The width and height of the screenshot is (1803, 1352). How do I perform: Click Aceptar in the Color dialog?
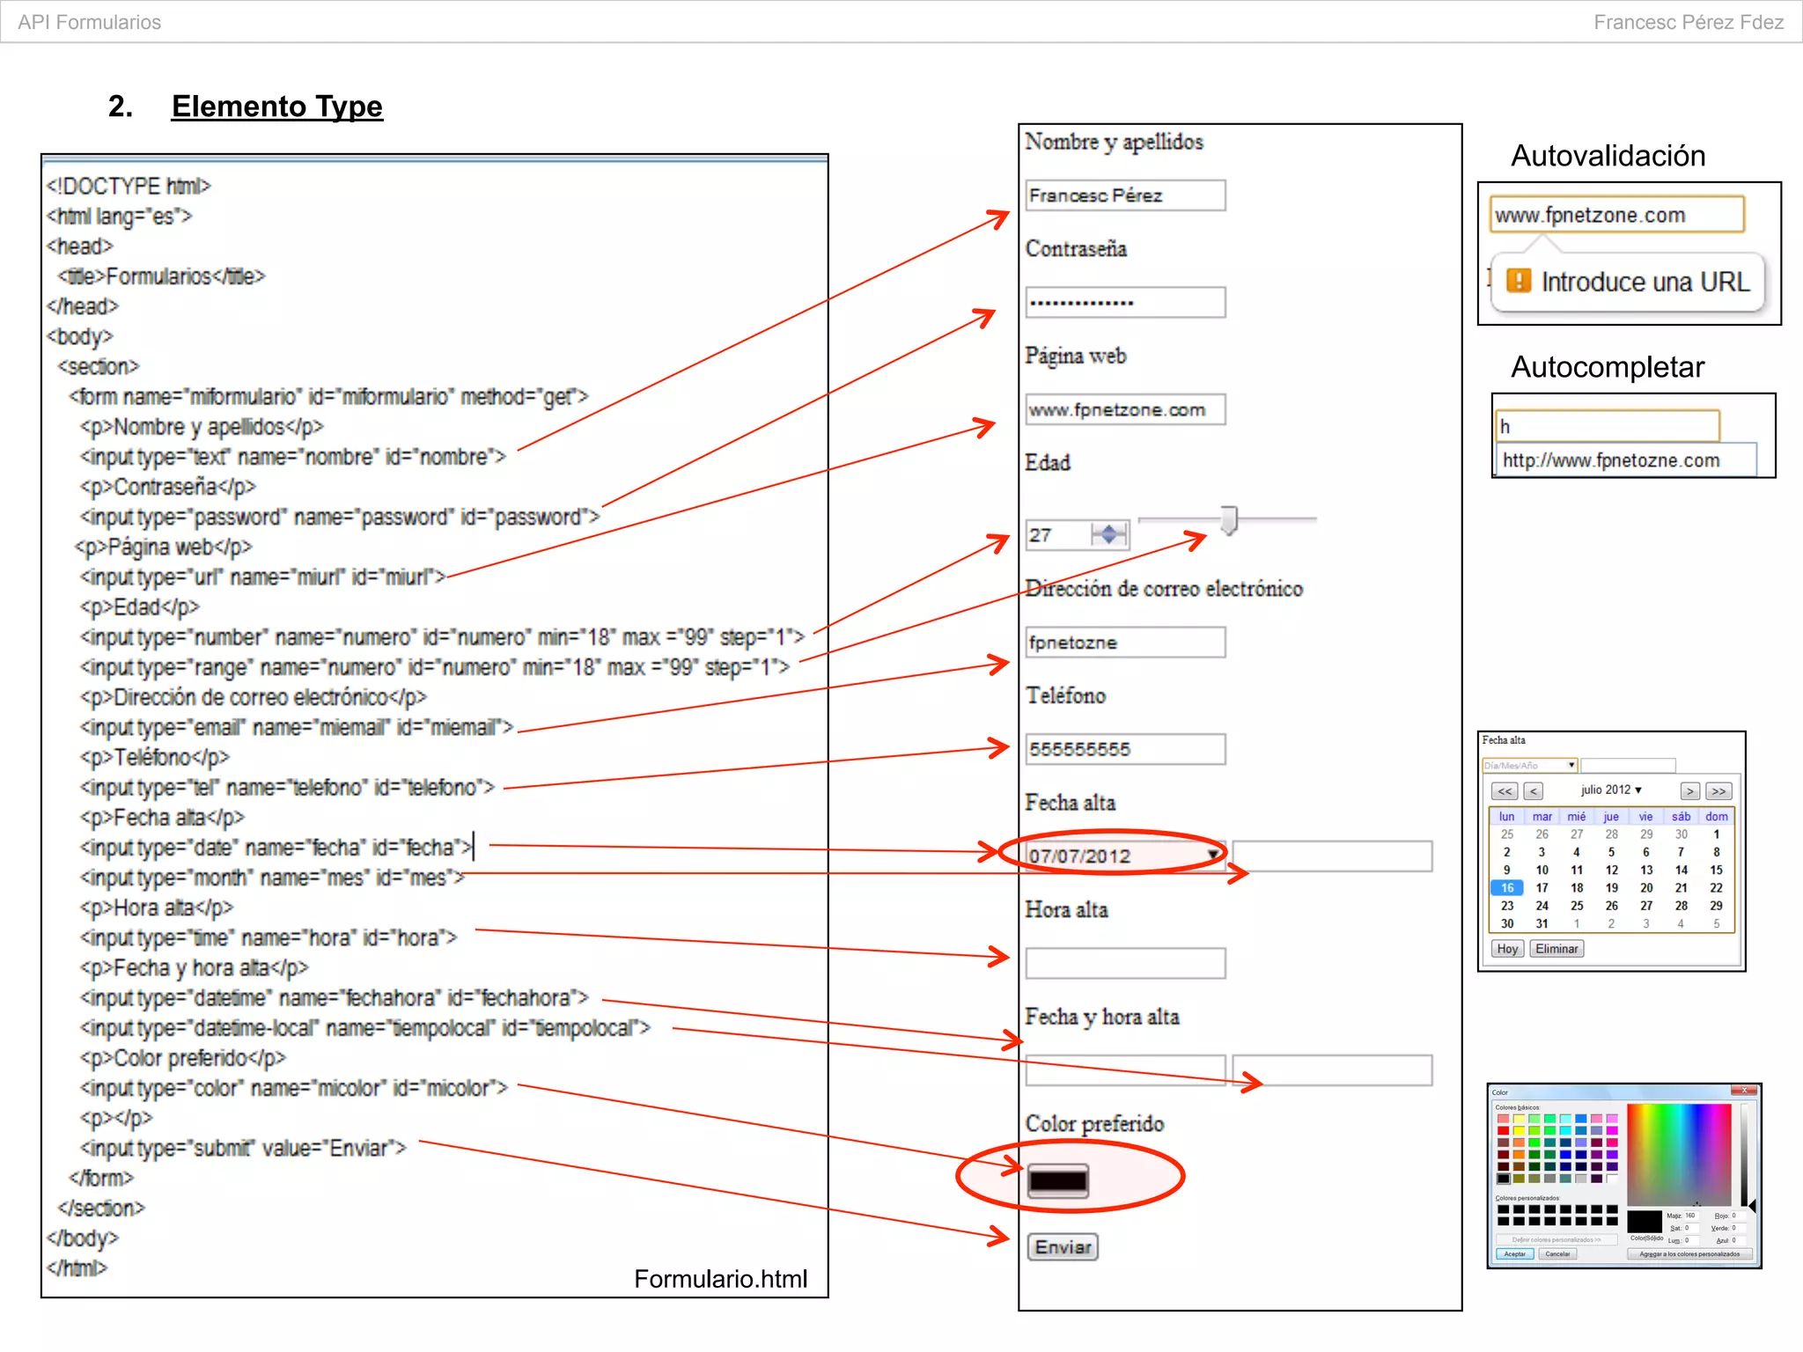(1514, 1254)
